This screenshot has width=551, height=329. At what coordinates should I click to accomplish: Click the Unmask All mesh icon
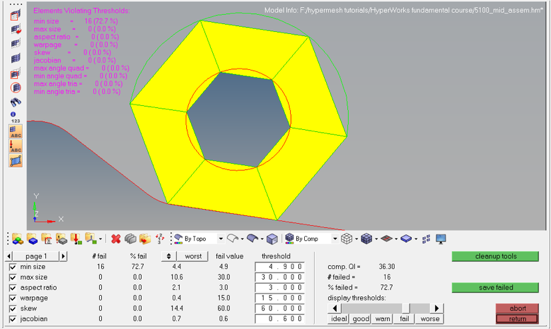(15, 59)
